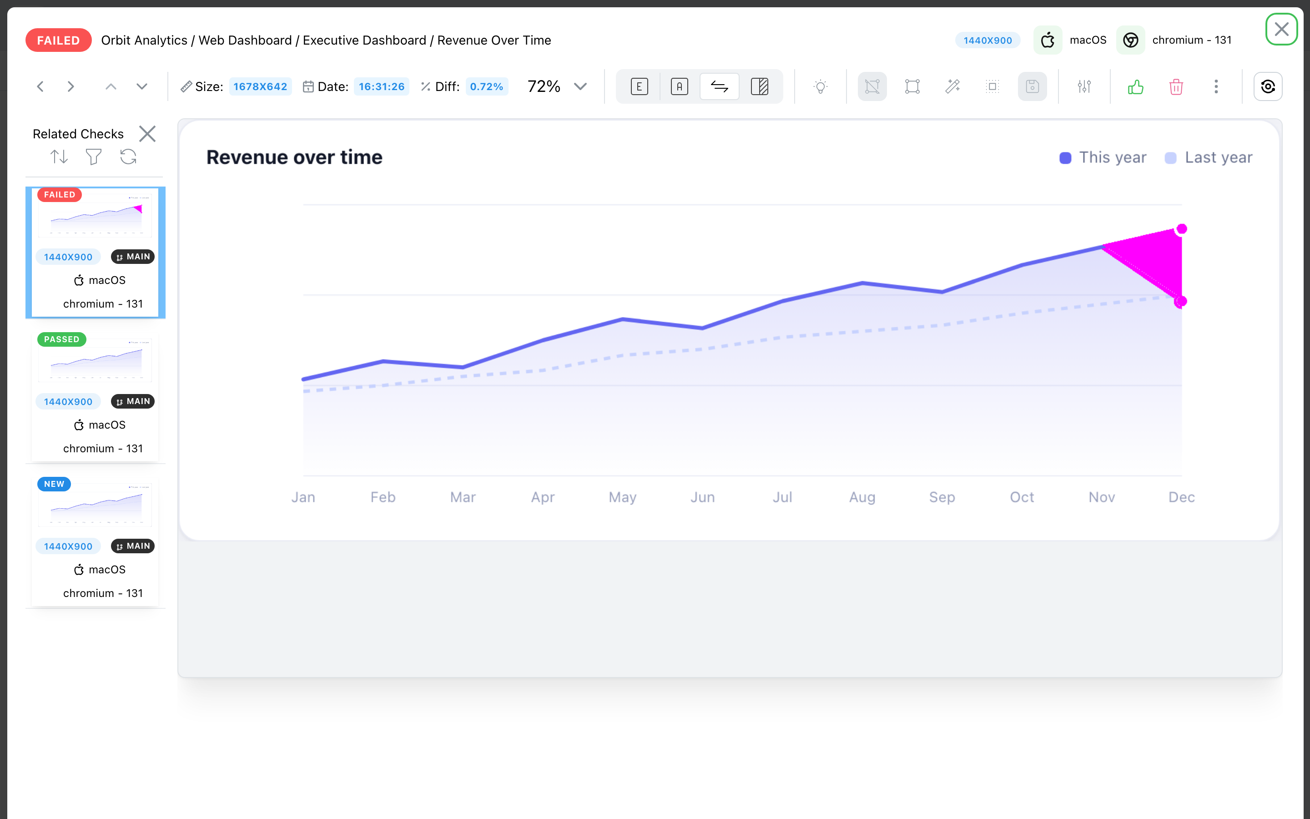Click the percent icon next to Diff
The width and height of the screenshot is (1310, 819).
click(425, 86)
